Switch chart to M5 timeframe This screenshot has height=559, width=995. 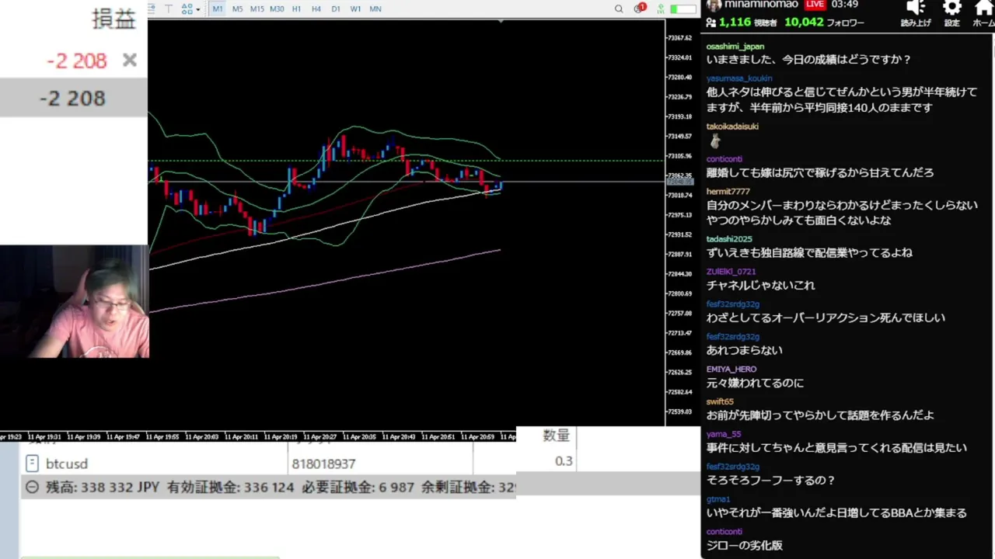pyautogui.click(x=237, y=9)
